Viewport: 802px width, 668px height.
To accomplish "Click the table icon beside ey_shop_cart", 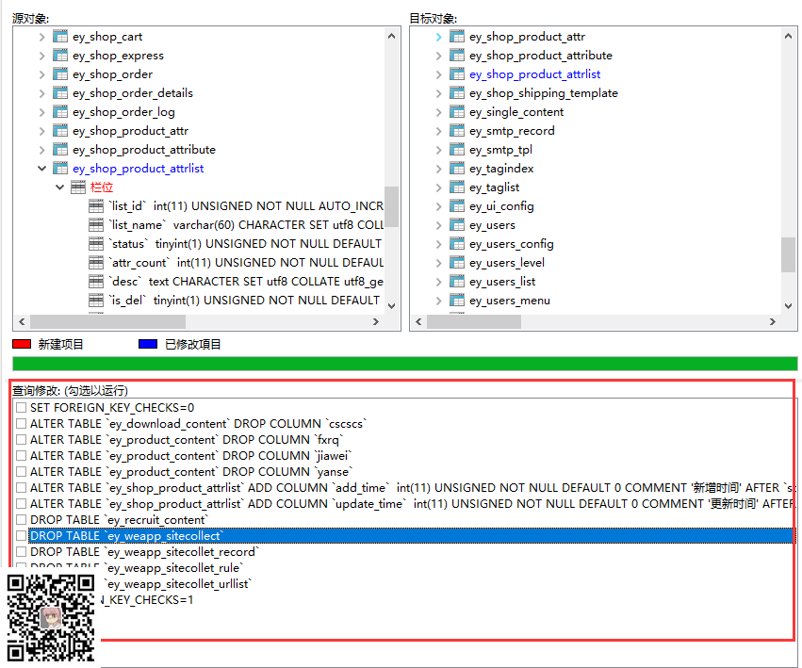I will click(x=60, y=37).
